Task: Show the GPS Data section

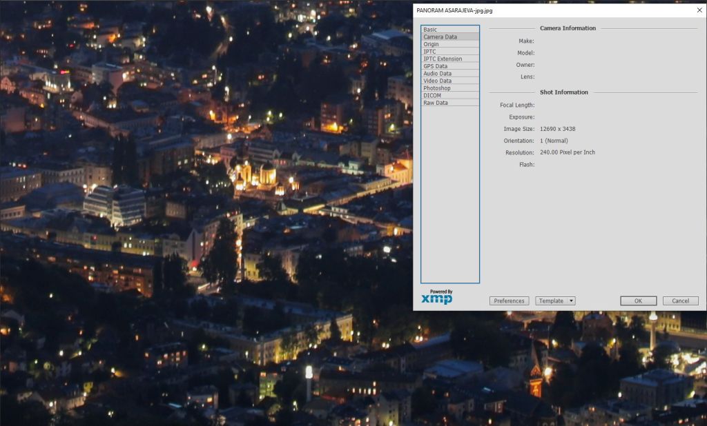Action: click(x=435, y=66)
